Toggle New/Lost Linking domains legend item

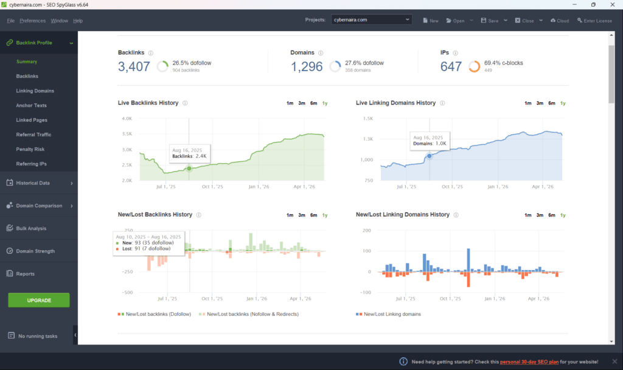tap(388, 314)
